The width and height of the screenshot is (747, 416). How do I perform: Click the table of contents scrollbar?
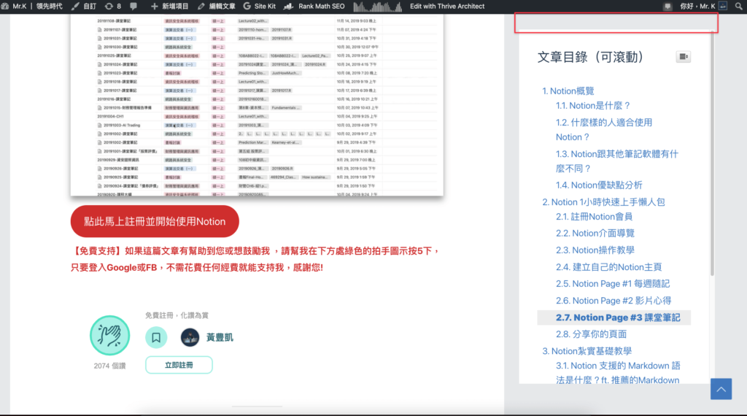[x=712, y=153]
